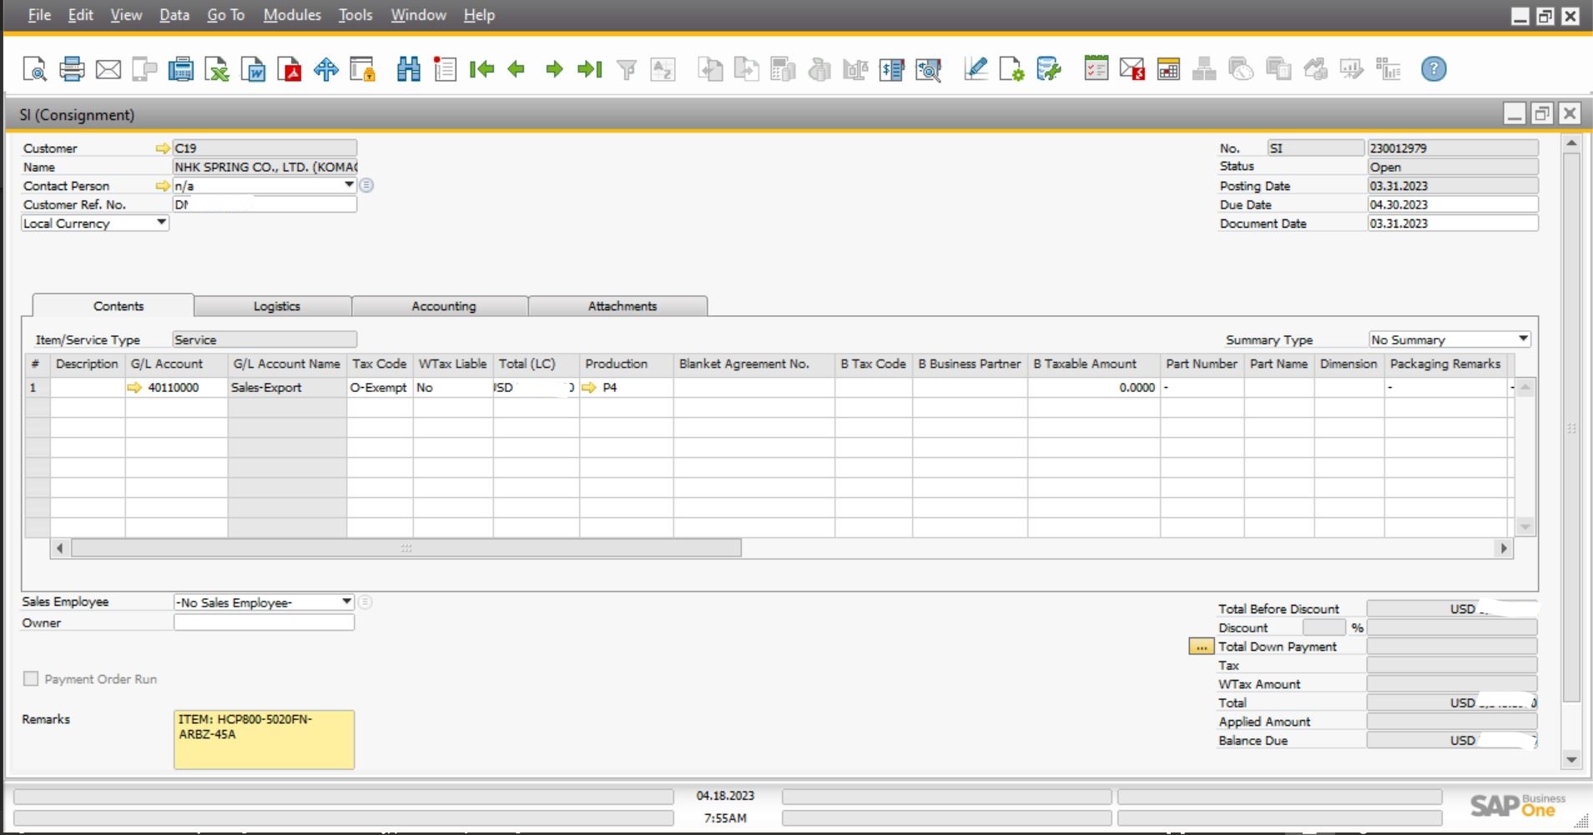This screenshot has height=835, width=1593.
Task: Click the Launch Application arrows icon
Action: point(326,69)
